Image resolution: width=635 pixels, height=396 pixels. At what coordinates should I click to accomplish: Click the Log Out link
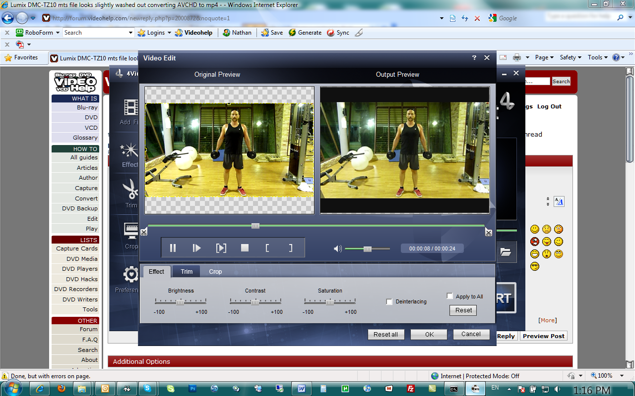549,106
